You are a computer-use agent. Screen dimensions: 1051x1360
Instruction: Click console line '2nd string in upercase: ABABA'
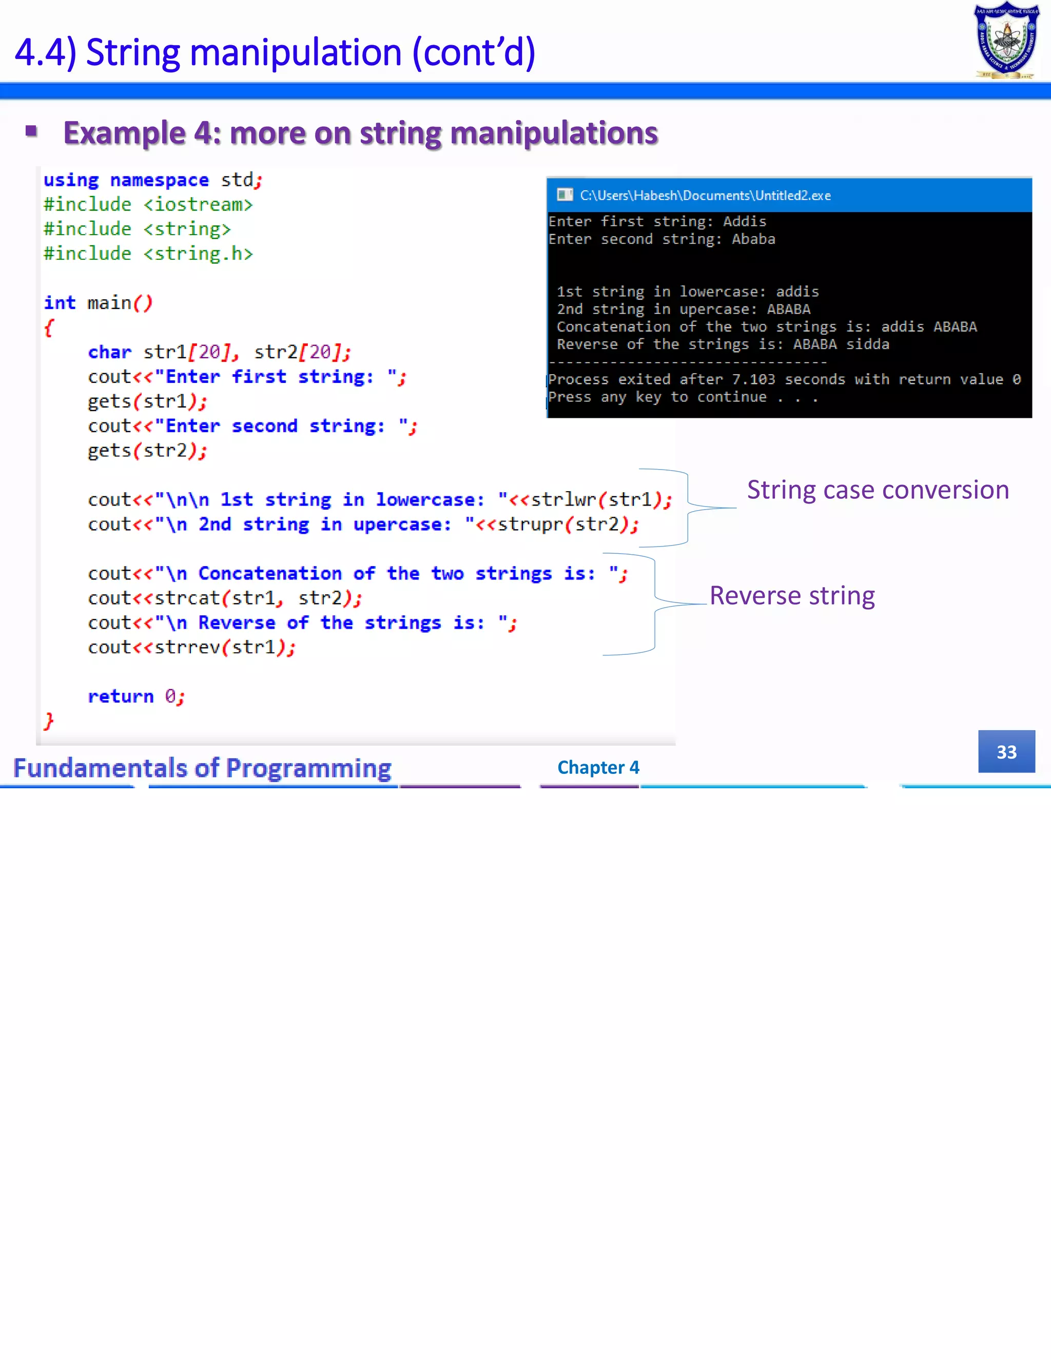(x=684, y=309)
